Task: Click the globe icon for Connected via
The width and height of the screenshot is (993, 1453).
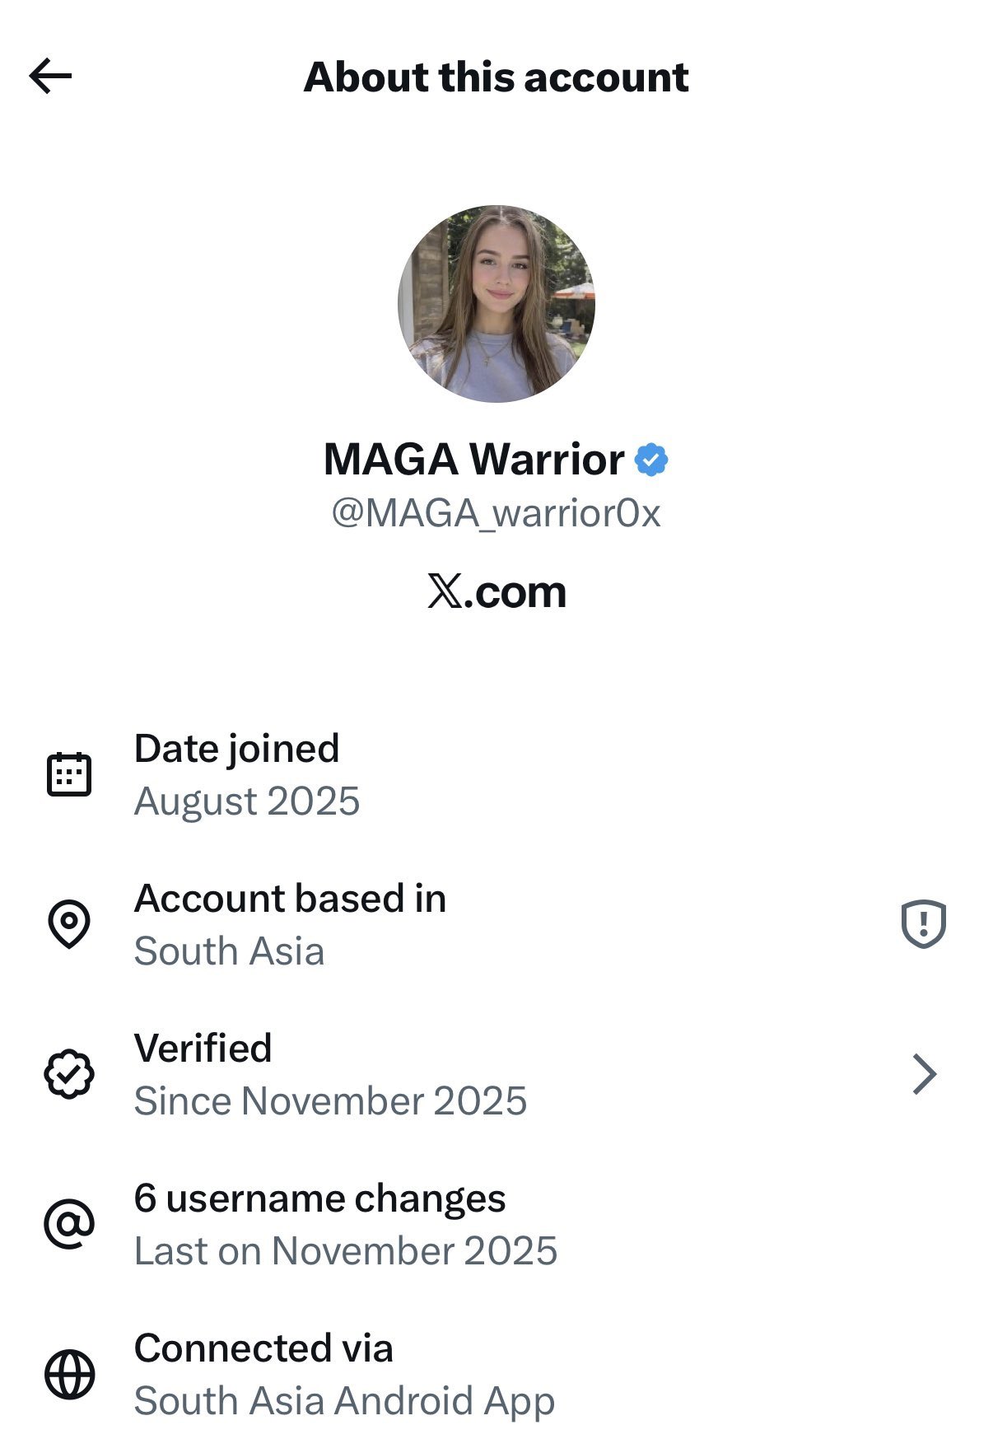Action: click(x=69, y=1374)
